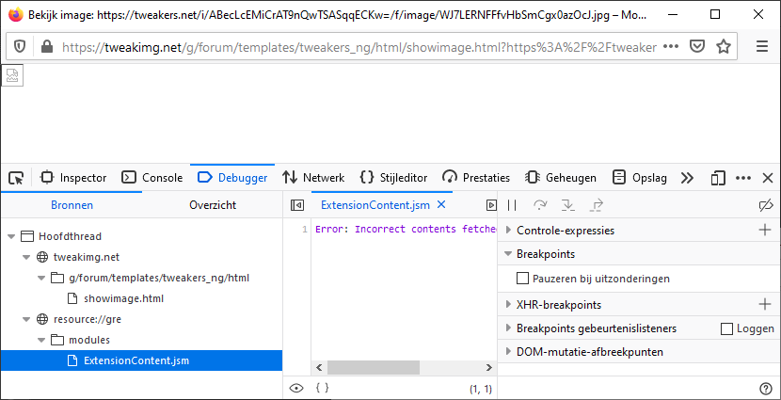The height and width of the screenshot is (400, 781).
Task: Open the Inspector panel
Action: click(x=73, y=178)
